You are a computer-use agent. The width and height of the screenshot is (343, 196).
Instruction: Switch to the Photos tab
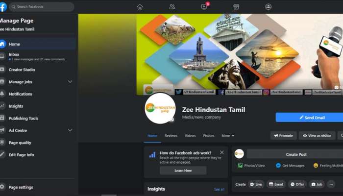[x=208, y=136]
